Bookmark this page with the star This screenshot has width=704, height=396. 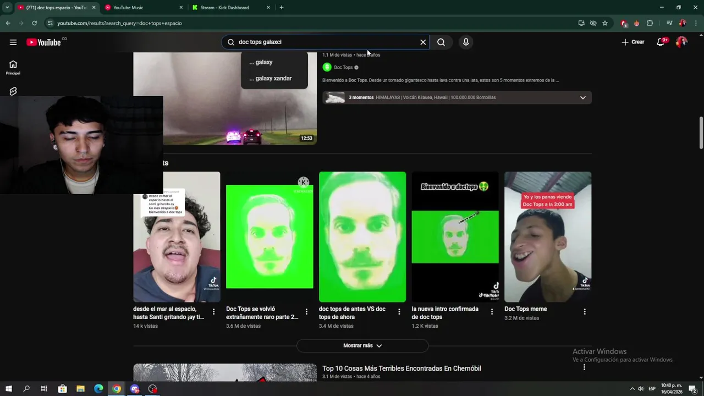tap(605, 23)
